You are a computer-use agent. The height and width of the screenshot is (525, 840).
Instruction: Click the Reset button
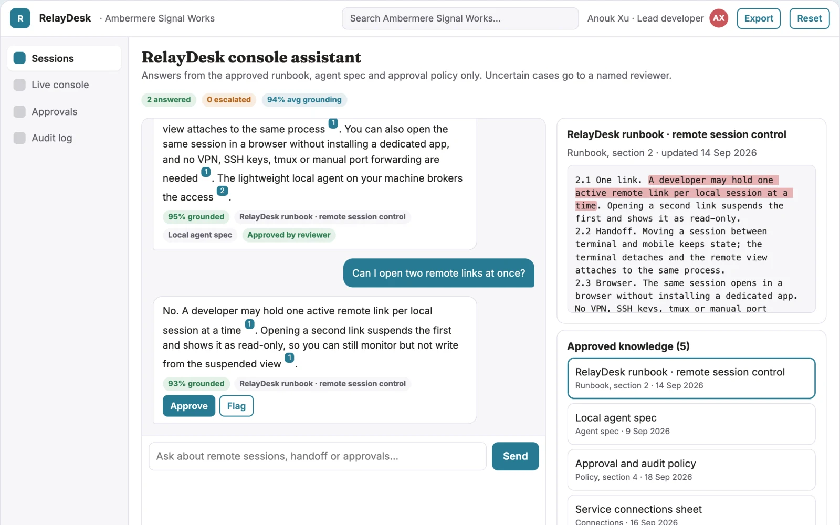click(x=809, y=18)
